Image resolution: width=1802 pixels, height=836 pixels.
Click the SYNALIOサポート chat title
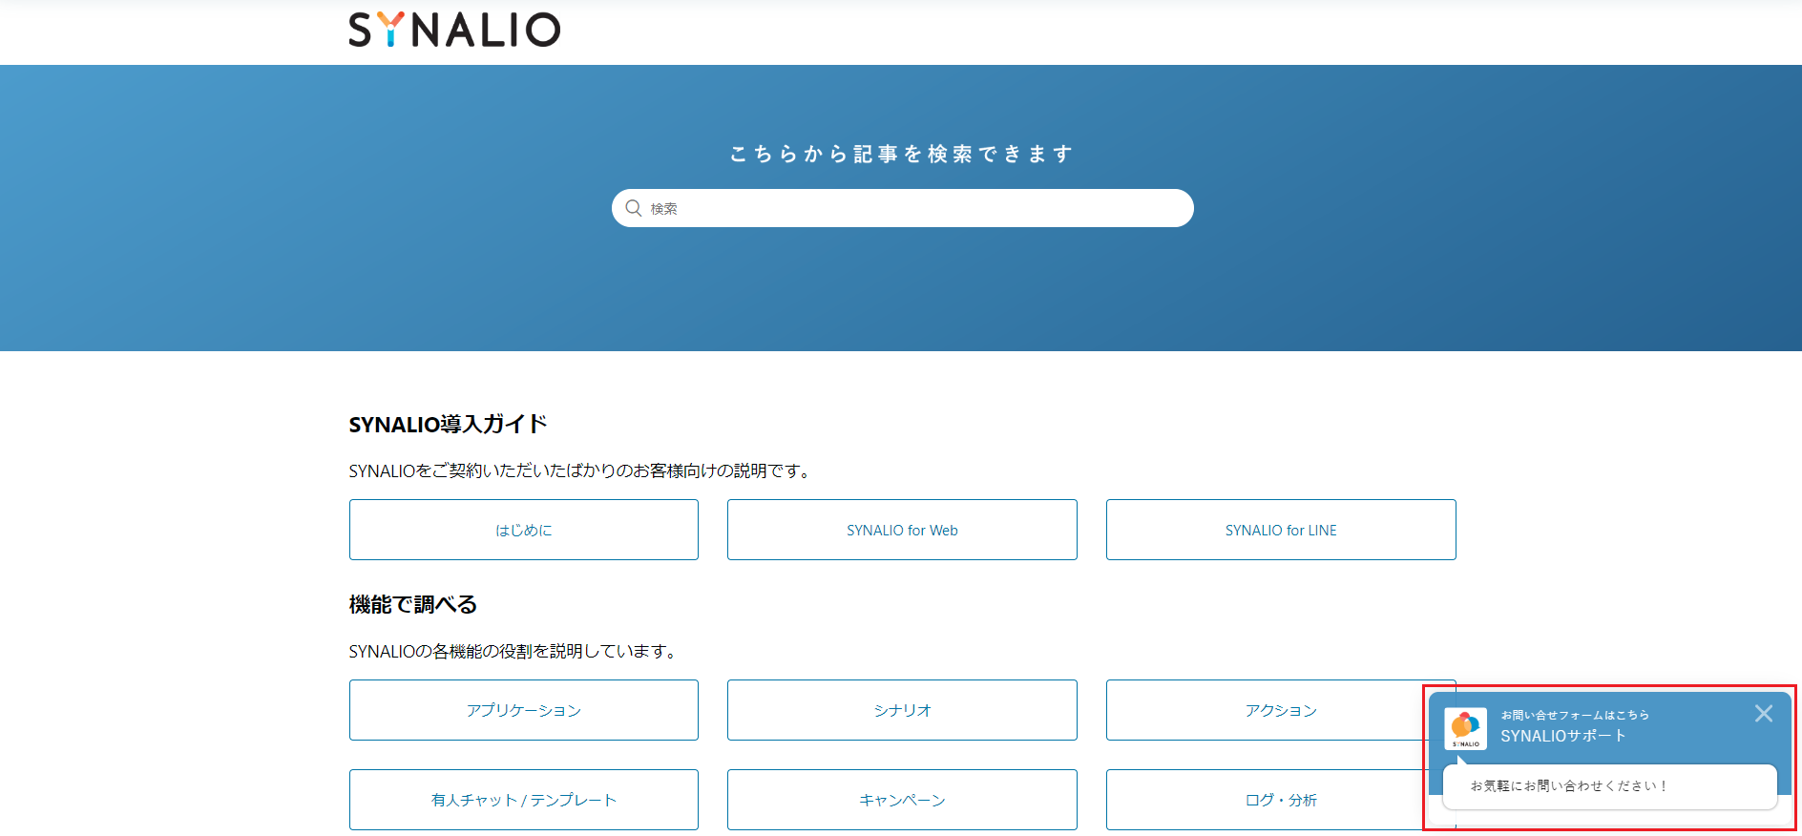pyautogui.click(x=1562, y=736)
